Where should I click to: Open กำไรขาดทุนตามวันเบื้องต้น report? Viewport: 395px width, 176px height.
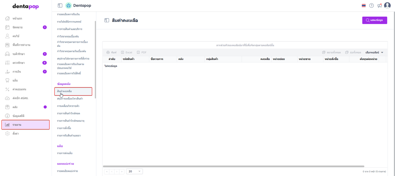click(71, 51)
